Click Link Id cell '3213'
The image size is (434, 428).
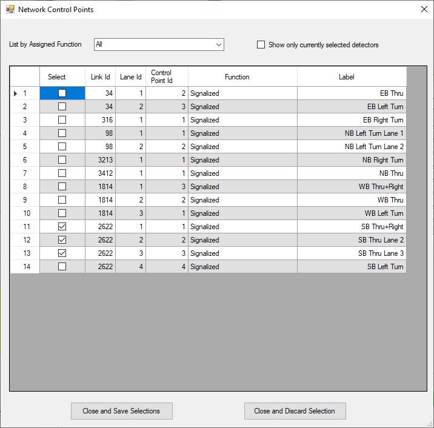tap(100, 159)
